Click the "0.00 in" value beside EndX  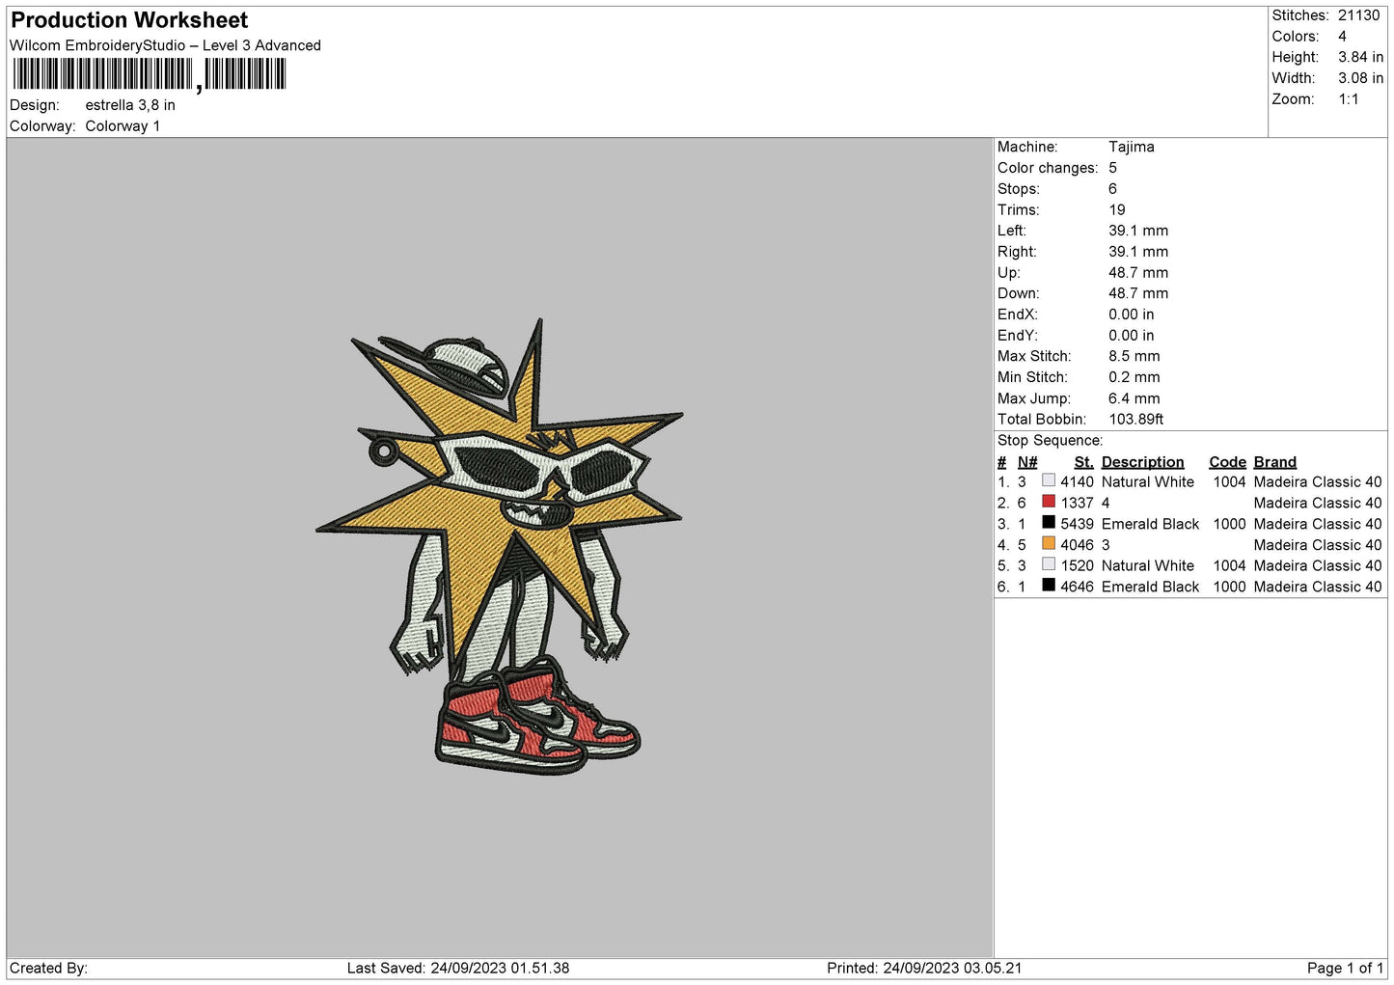point(1131,315)
